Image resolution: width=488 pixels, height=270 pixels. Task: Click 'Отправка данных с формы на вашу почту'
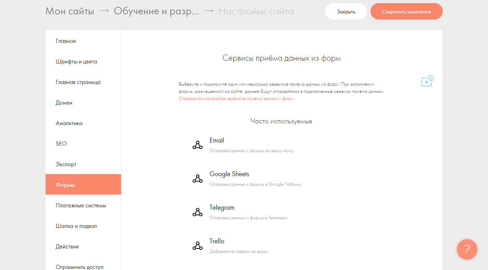tap(252, 151)
